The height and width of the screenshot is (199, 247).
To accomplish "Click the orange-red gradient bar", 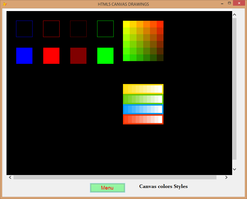I will tap(143, 119).
